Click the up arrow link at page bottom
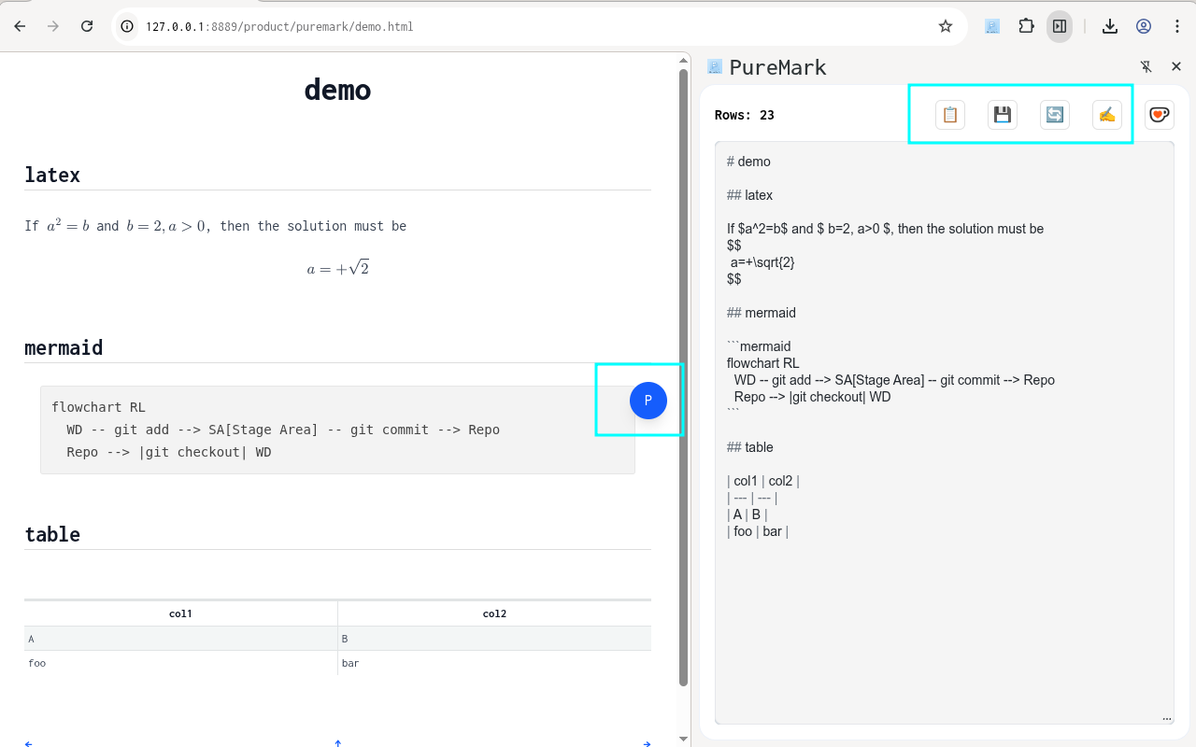Image resolution: width=1196 pixels, height=747 pixels. (x=338, y=743)
